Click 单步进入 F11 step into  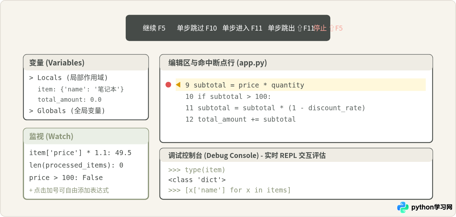[243, 28]
